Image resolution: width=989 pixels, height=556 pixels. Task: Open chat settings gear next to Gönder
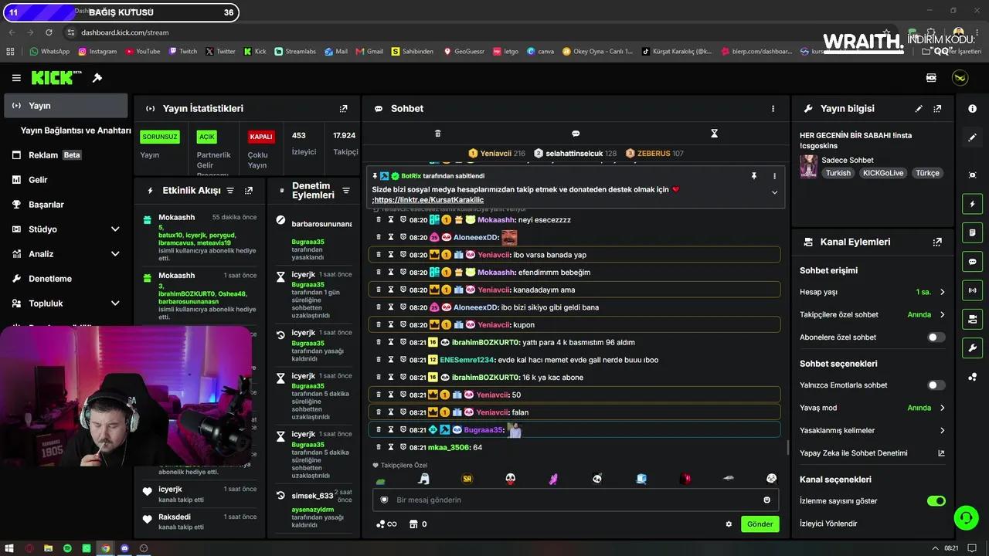(729, 524)
